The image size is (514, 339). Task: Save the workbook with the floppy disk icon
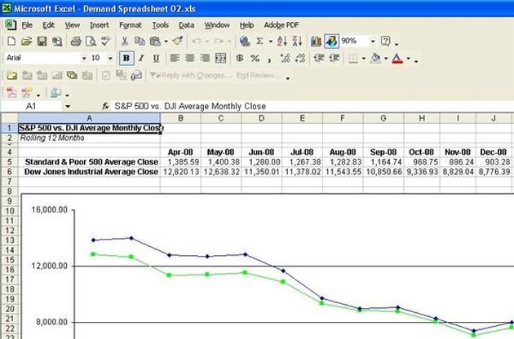point(42,42)
